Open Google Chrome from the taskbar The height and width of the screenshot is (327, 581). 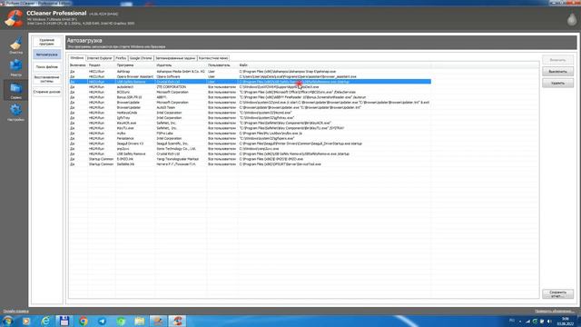click(84, 321)
